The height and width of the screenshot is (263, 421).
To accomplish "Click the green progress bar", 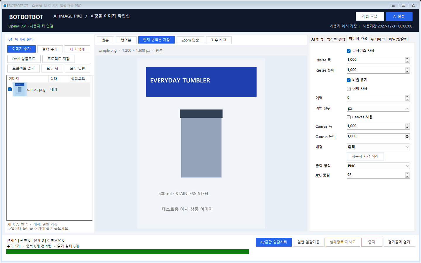I will pyautogui.click(x=127, y=252).
